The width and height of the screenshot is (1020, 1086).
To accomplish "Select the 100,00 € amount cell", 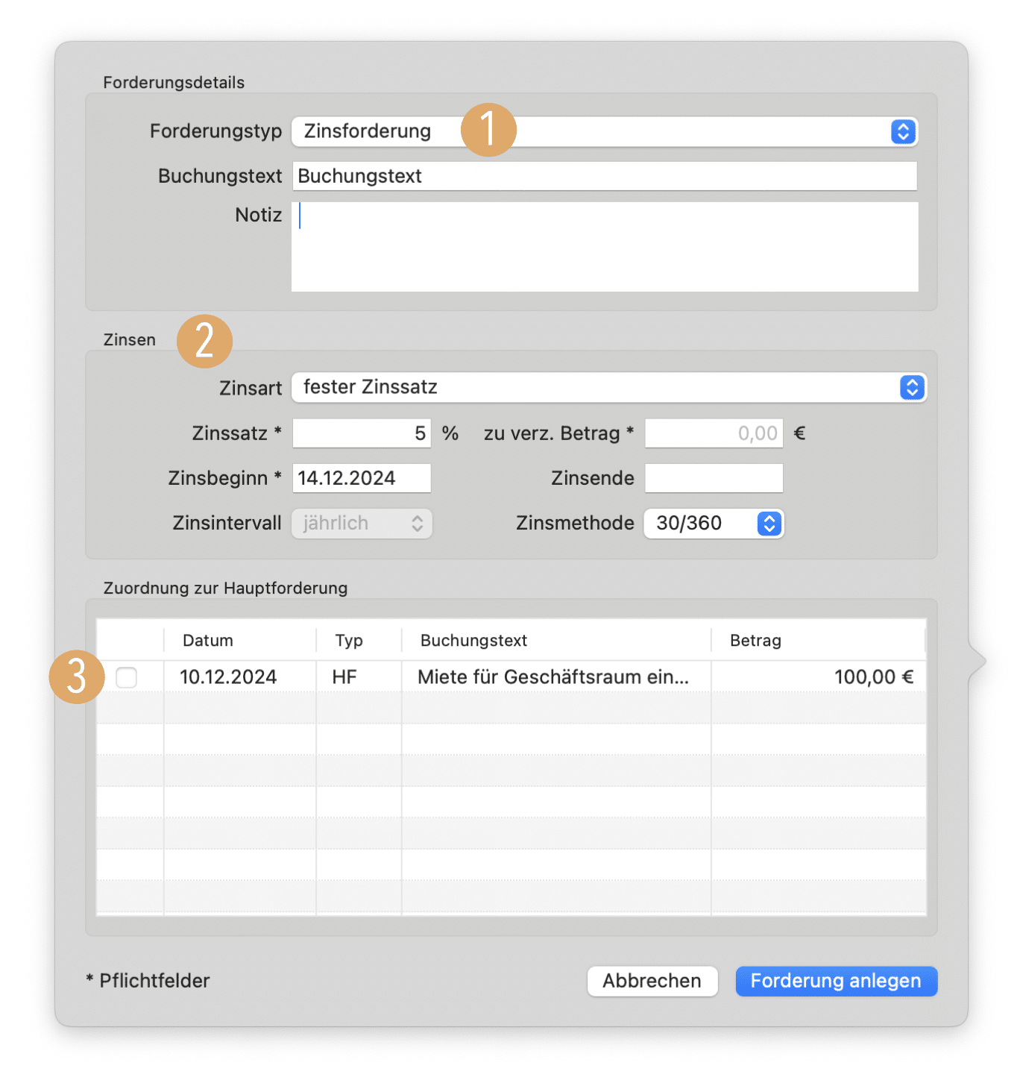I will (819, 677).
